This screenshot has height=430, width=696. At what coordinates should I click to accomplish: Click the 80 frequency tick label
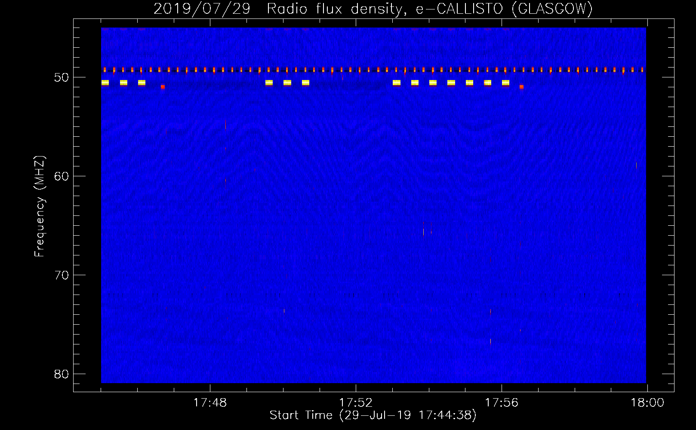[x=62, y=374]
